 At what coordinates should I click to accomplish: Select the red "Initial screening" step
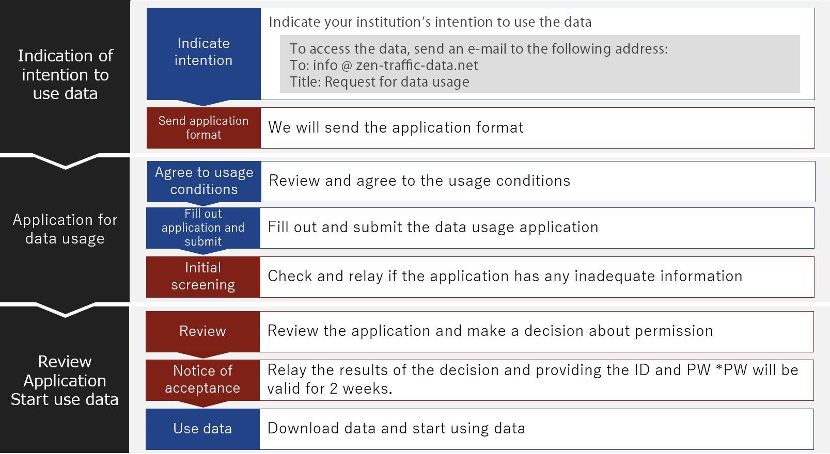coord(203,277)
